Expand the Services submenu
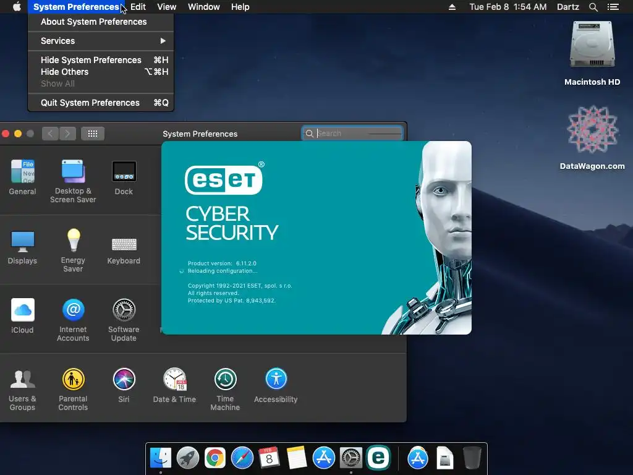633x475 pixels. [101, 41]
